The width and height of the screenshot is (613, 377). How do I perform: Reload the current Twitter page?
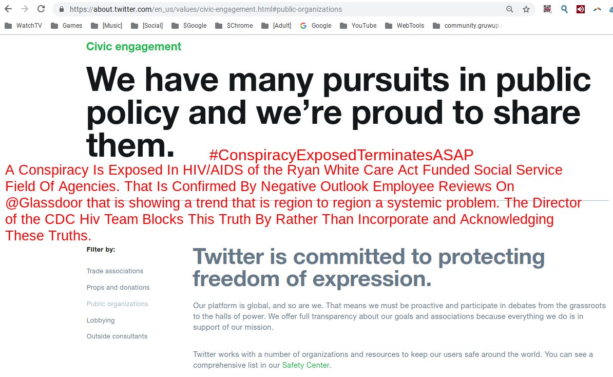pyautogui.click(x=41, y=9)
